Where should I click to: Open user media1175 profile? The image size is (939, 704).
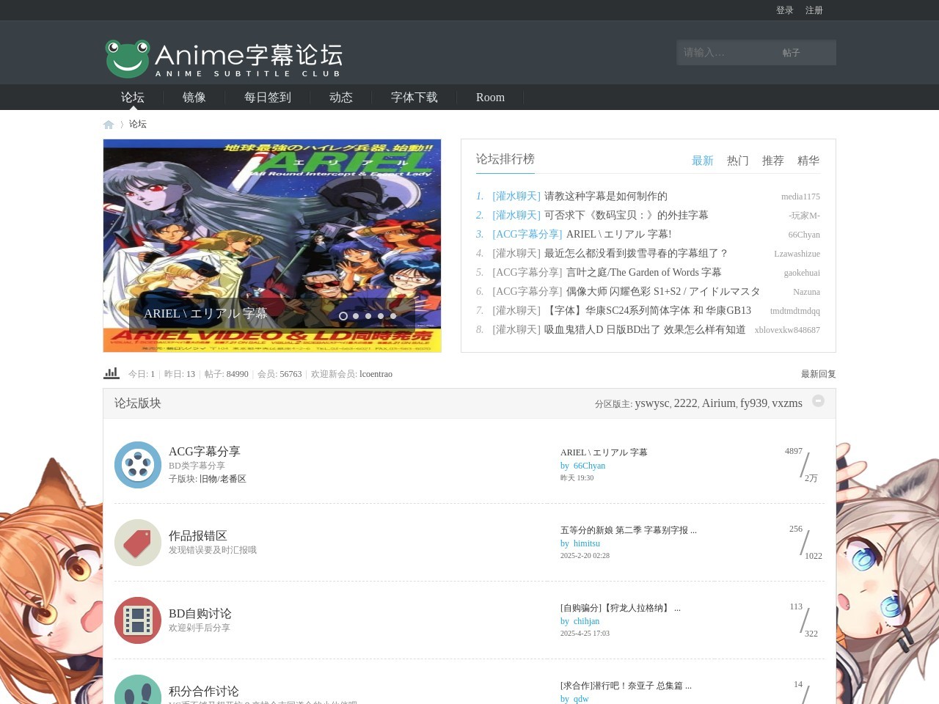pos(800,197)
